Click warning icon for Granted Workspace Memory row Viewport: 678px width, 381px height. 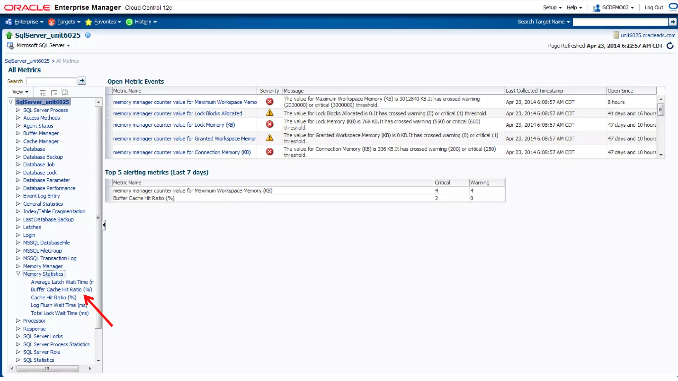point(270,138)
